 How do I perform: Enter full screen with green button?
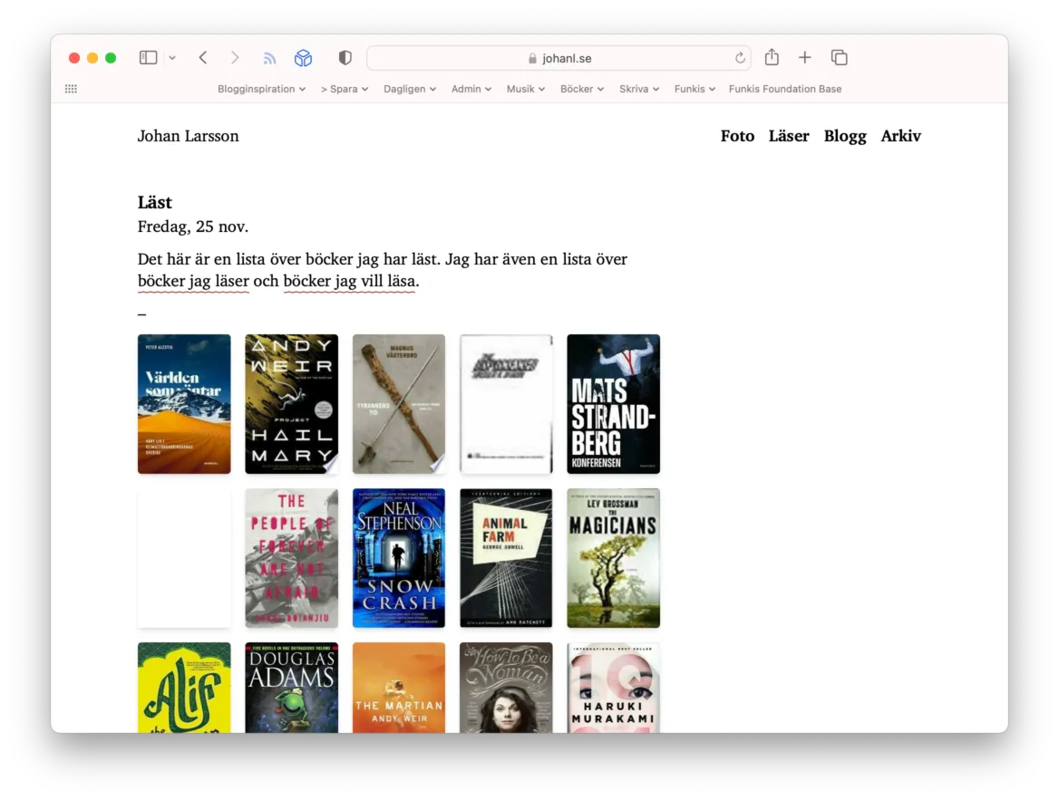coord(111,58)
